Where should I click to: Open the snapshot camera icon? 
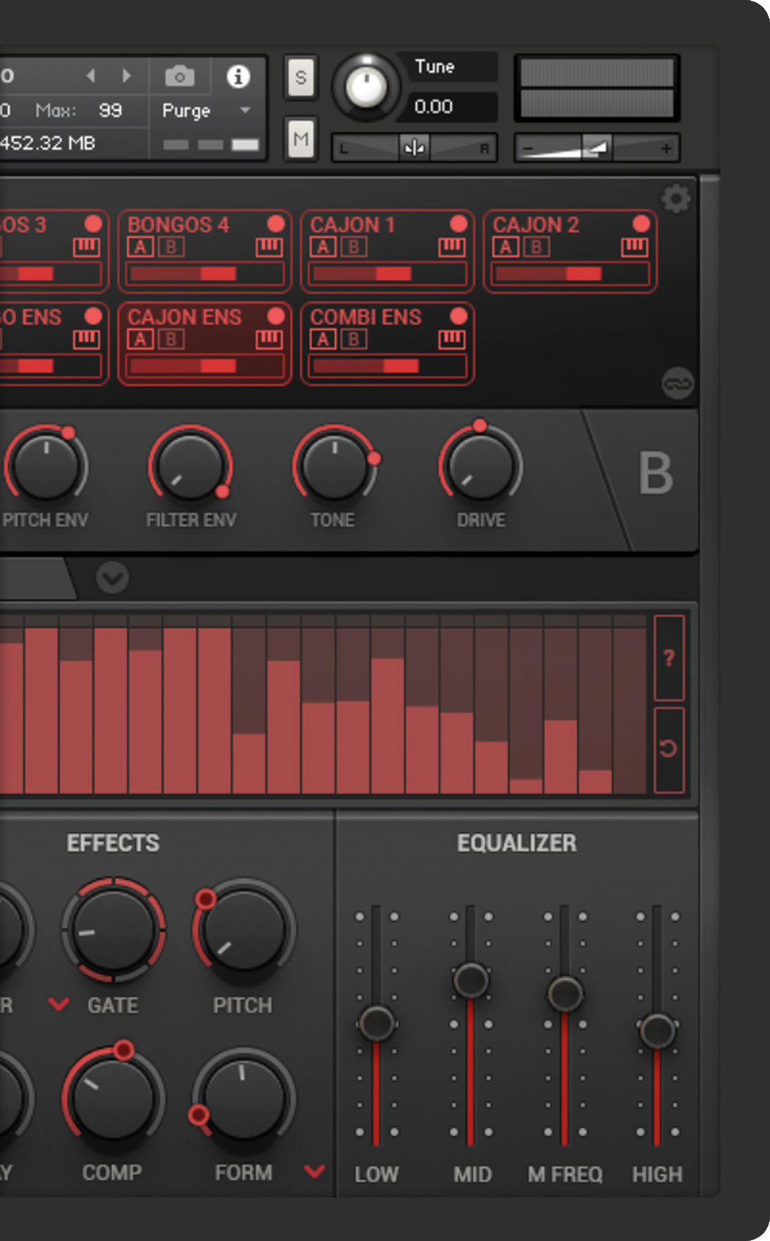click(180, 77)
